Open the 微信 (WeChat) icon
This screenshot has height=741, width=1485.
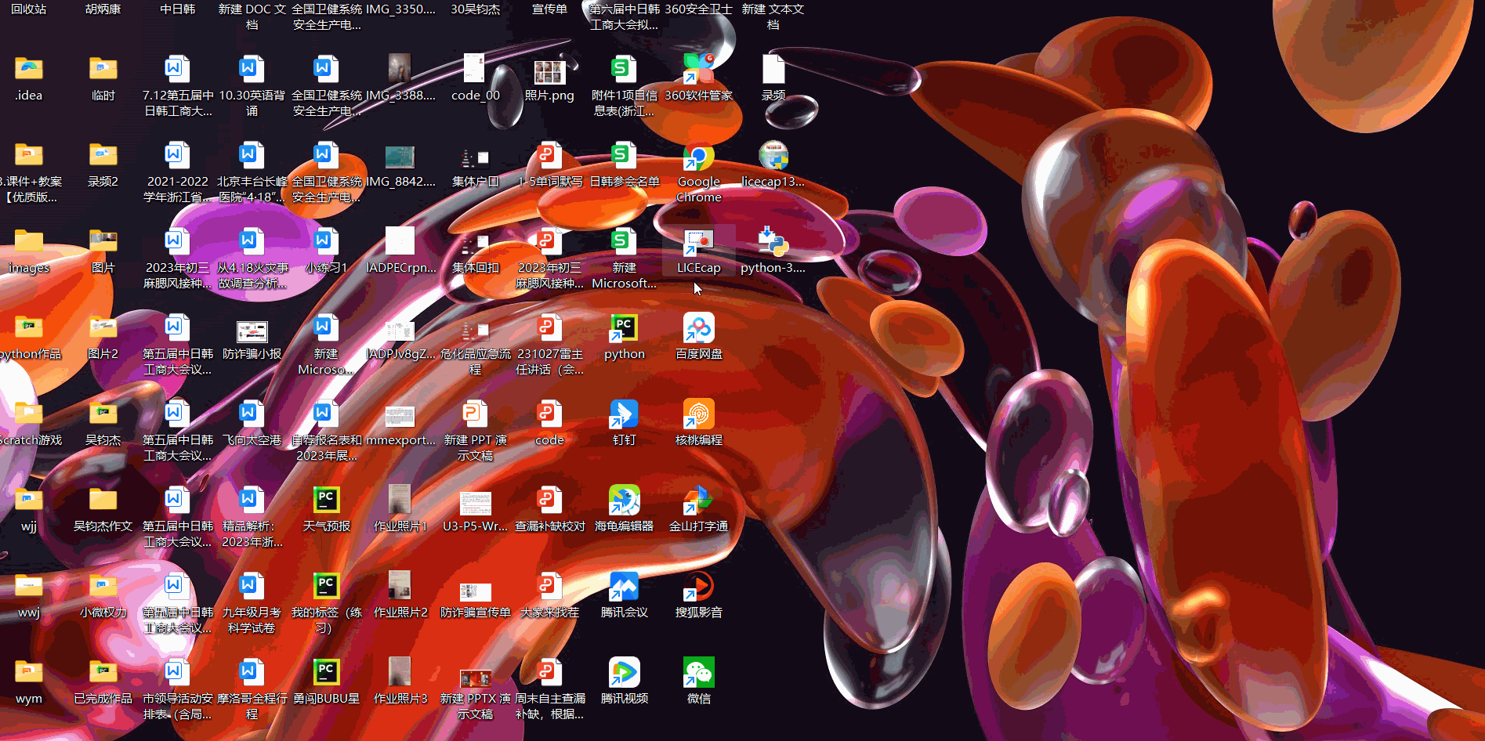698,674
